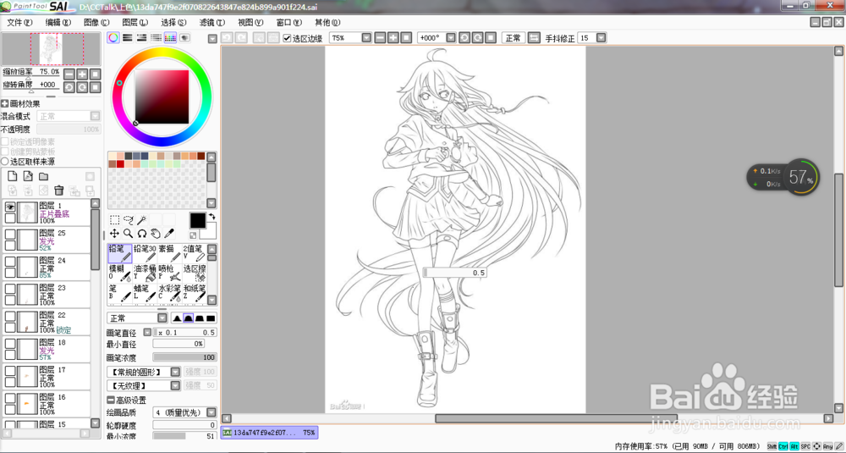
Task: Pick the magic wand tool
Action: (x=141, y=220)
